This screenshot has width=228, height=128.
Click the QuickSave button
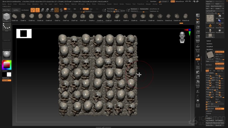[x=153, y=2]
